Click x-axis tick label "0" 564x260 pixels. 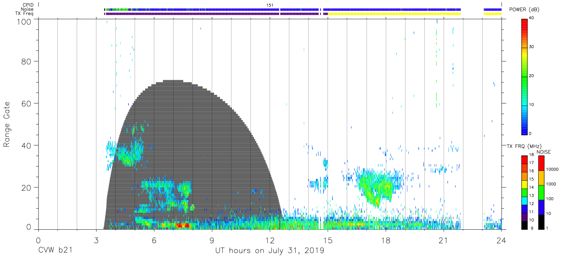tap(38, 240)
